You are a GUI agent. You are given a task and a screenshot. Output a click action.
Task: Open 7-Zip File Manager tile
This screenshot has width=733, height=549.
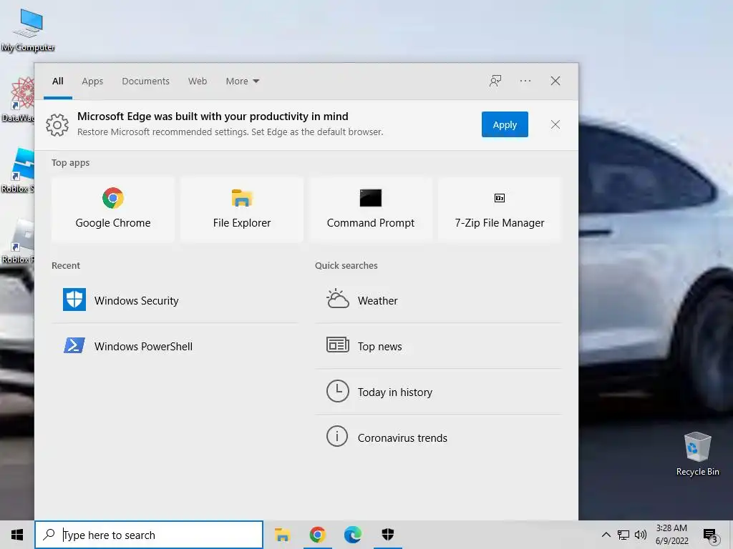499,209
